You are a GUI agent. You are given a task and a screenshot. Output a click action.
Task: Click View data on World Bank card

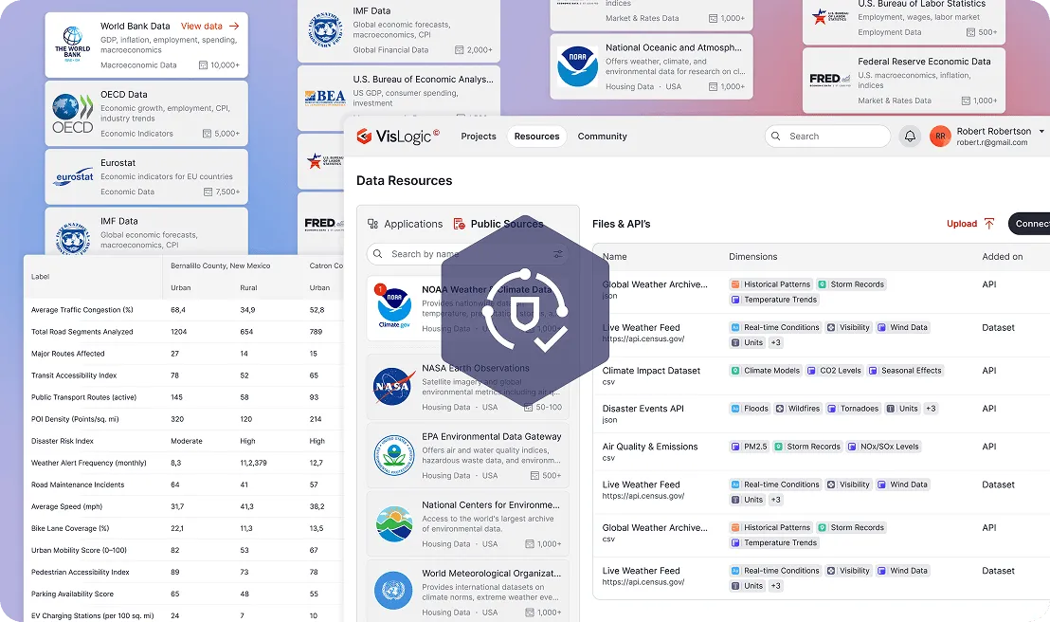pos(209,27)
